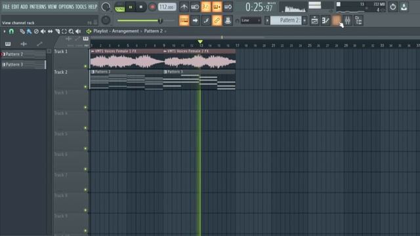This screenshot has width=420, height=236.
Task: Toggle blend recording overdub
Action: (217, 7)
